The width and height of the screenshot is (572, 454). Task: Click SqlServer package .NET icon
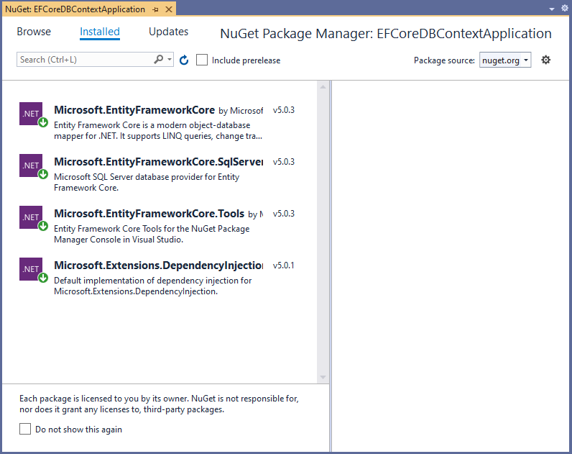pos(31,165)
